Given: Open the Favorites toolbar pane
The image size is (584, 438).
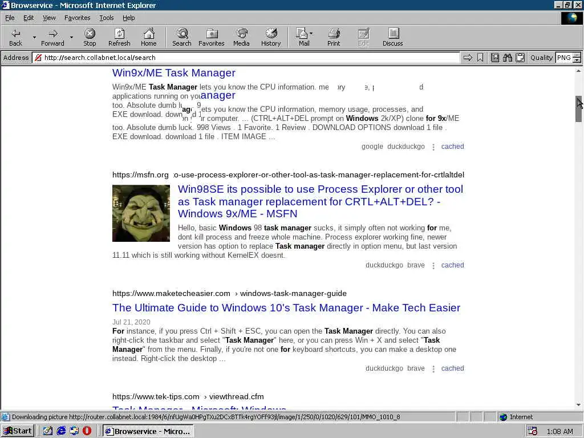Looking at the screenshot, I should pos(212,37).
